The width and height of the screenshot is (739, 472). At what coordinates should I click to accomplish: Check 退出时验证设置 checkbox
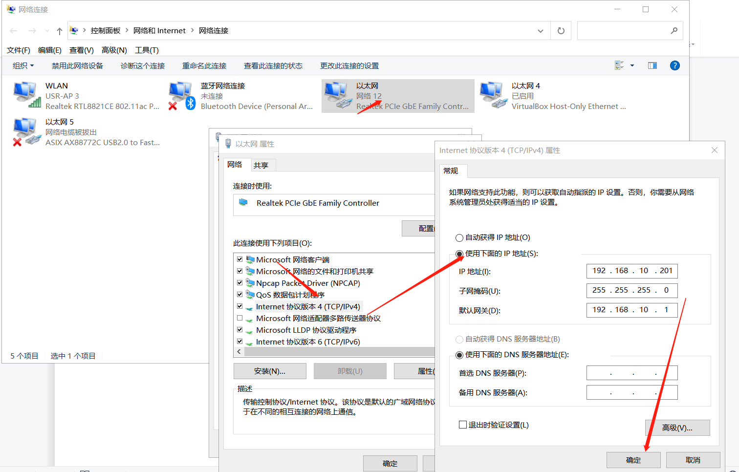[463, 425]
